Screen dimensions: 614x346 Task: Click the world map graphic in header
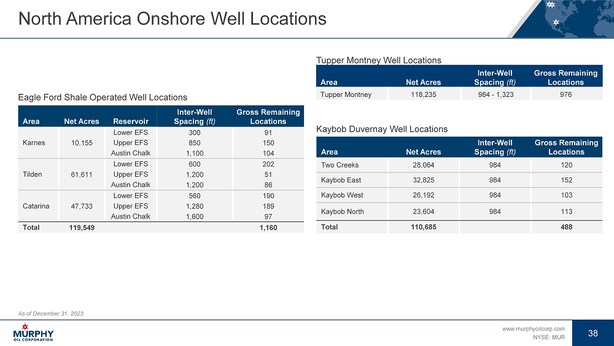563,18
